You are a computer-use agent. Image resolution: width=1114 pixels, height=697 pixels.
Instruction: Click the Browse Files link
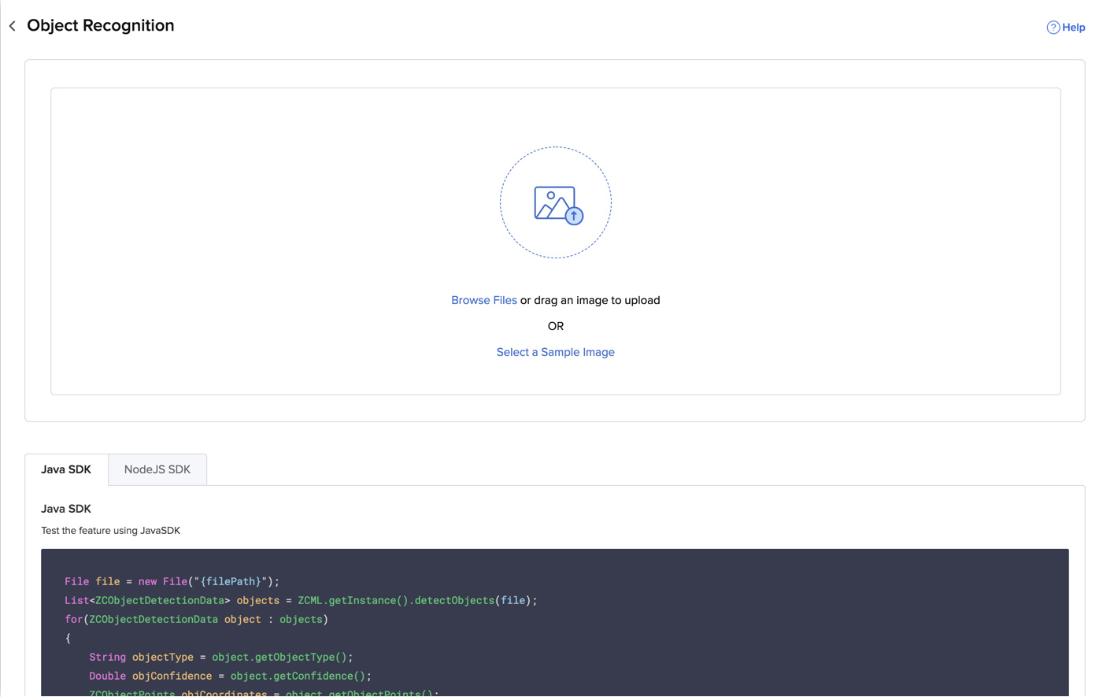483,300
